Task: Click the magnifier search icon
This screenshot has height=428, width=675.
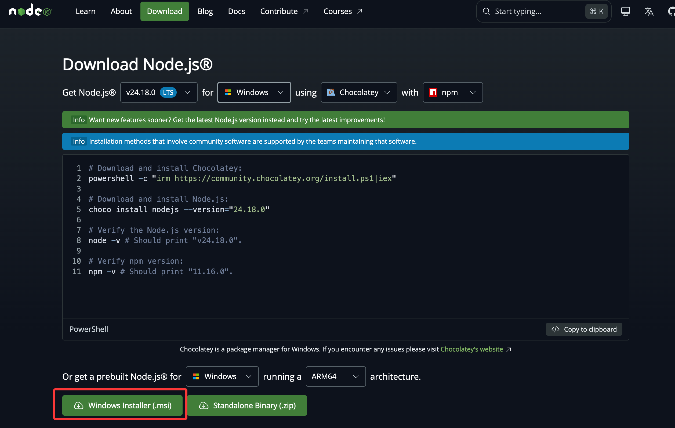Action: click(x=486, y=11)
